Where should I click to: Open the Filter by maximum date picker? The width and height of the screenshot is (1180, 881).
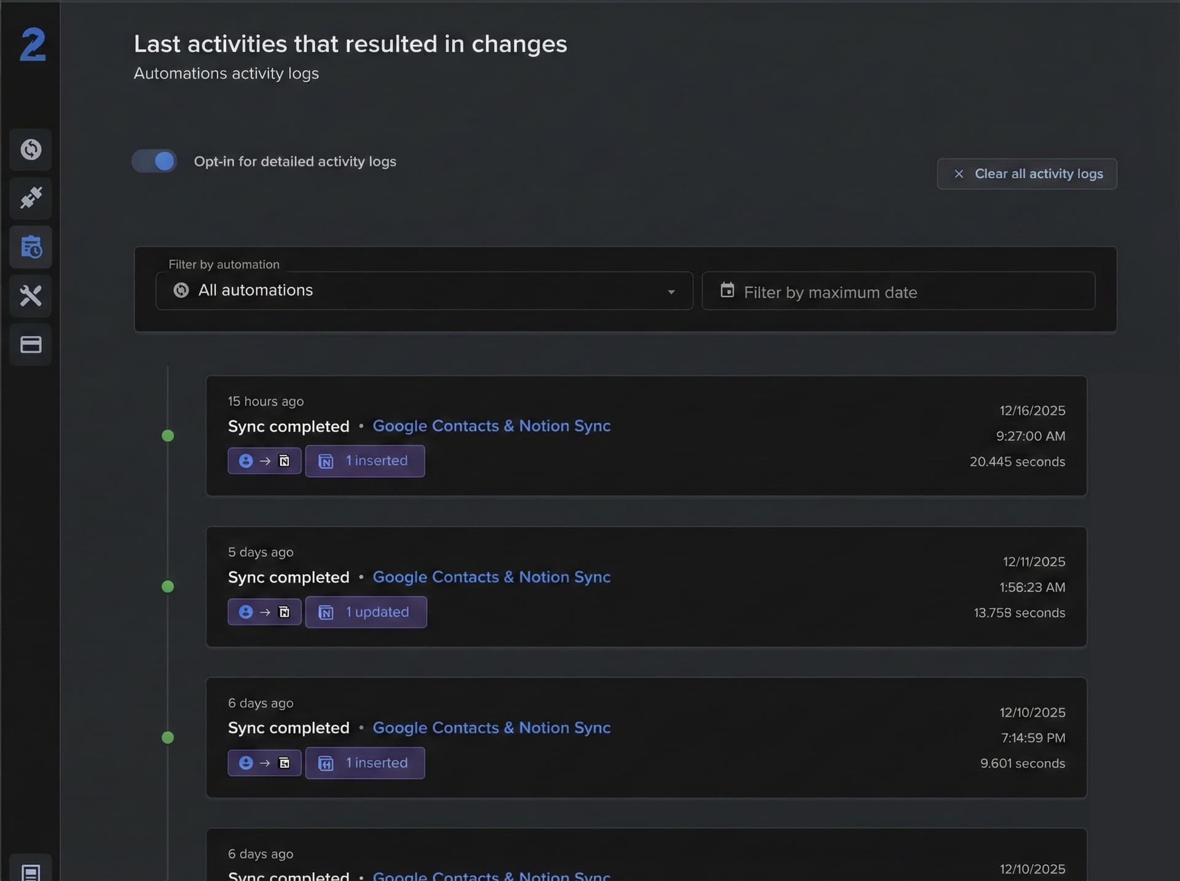(899, 292)
